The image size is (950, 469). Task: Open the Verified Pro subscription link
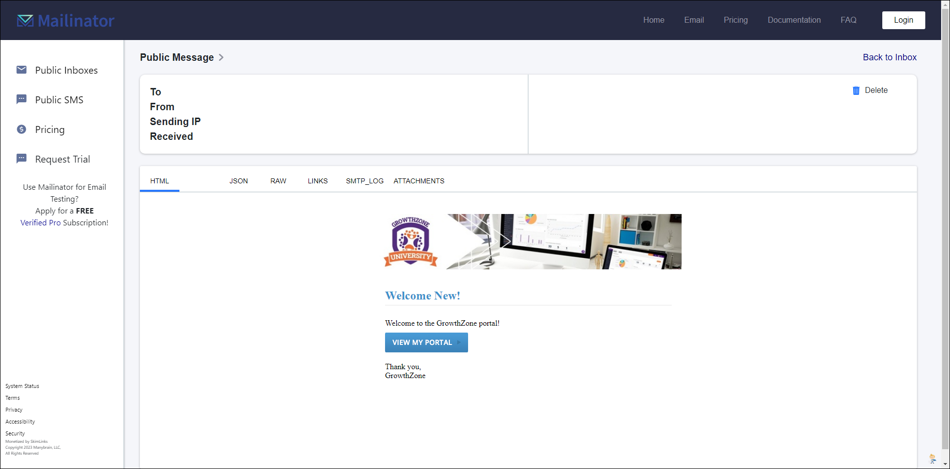(41, 223)
